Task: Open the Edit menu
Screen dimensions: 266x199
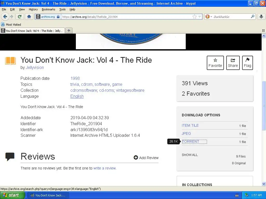Action: click(x=12, y=9)
